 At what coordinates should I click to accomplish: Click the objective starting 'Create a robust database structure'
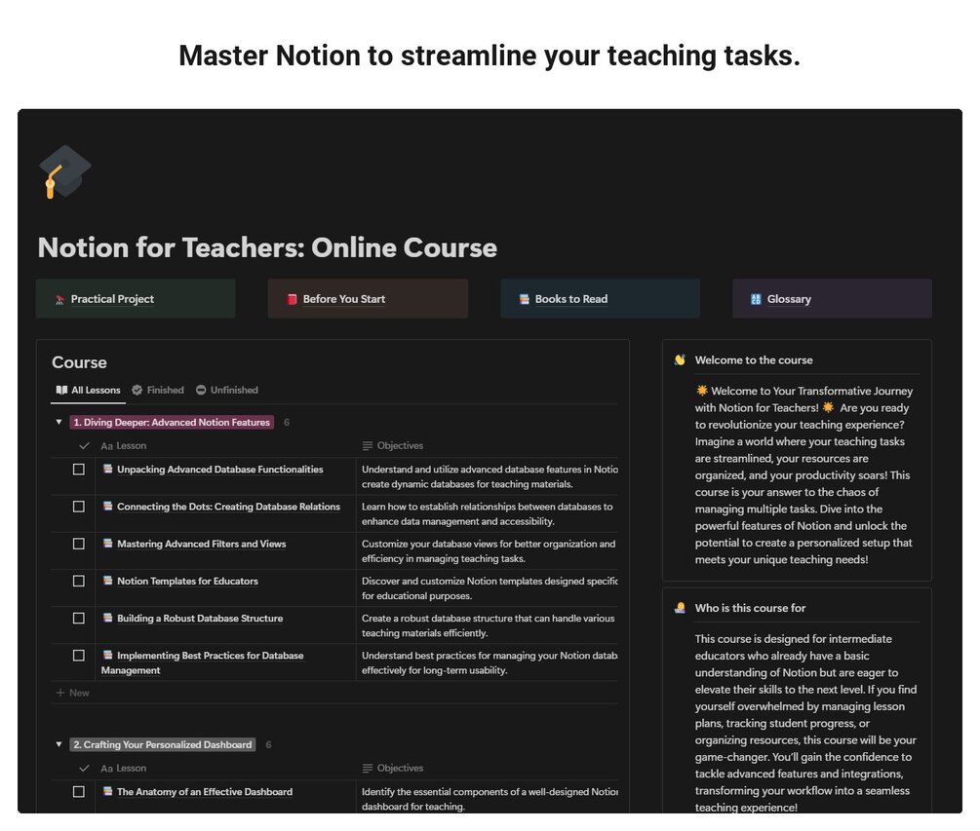click(489, 625)
